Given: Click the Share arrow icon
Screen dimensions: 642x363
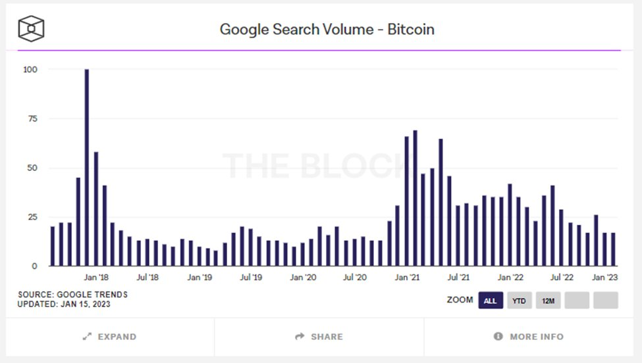Looking at the screenshot, I should tap(300, 337).
